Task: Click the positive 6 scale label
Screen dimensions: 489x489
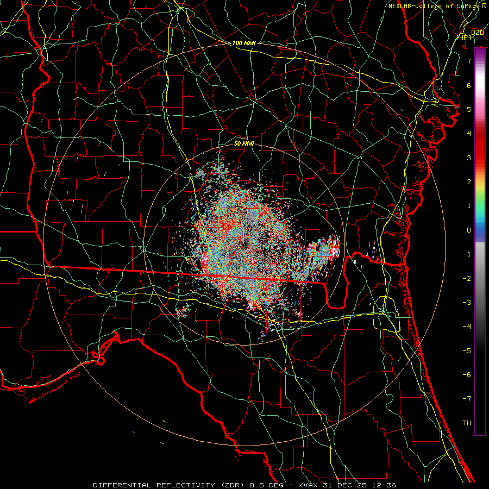Action: point(469,85)
